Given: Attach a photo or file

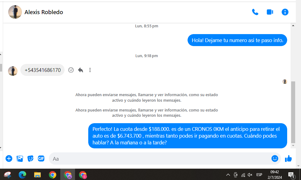Looking at the screenshot, I should pos(20,158).
